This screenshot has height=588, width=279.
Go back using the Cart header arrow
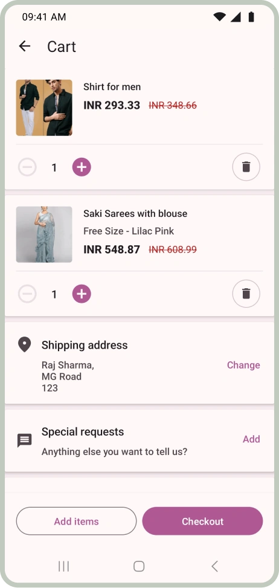[x=24, y=46]
